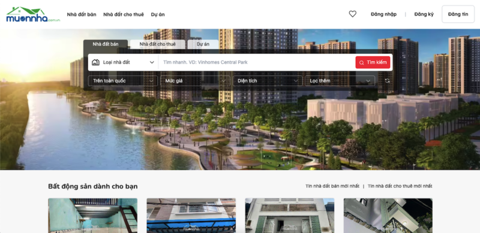Open Nhà đất cho thuê in top navigation

tap(124, 14)
